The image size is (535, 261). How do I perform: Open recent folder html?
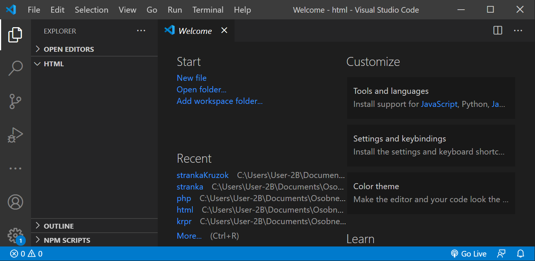(185, 210)
